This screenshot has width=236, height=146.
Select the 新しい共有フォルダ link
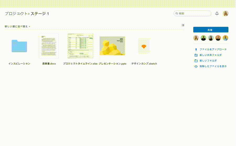[211, 55]
